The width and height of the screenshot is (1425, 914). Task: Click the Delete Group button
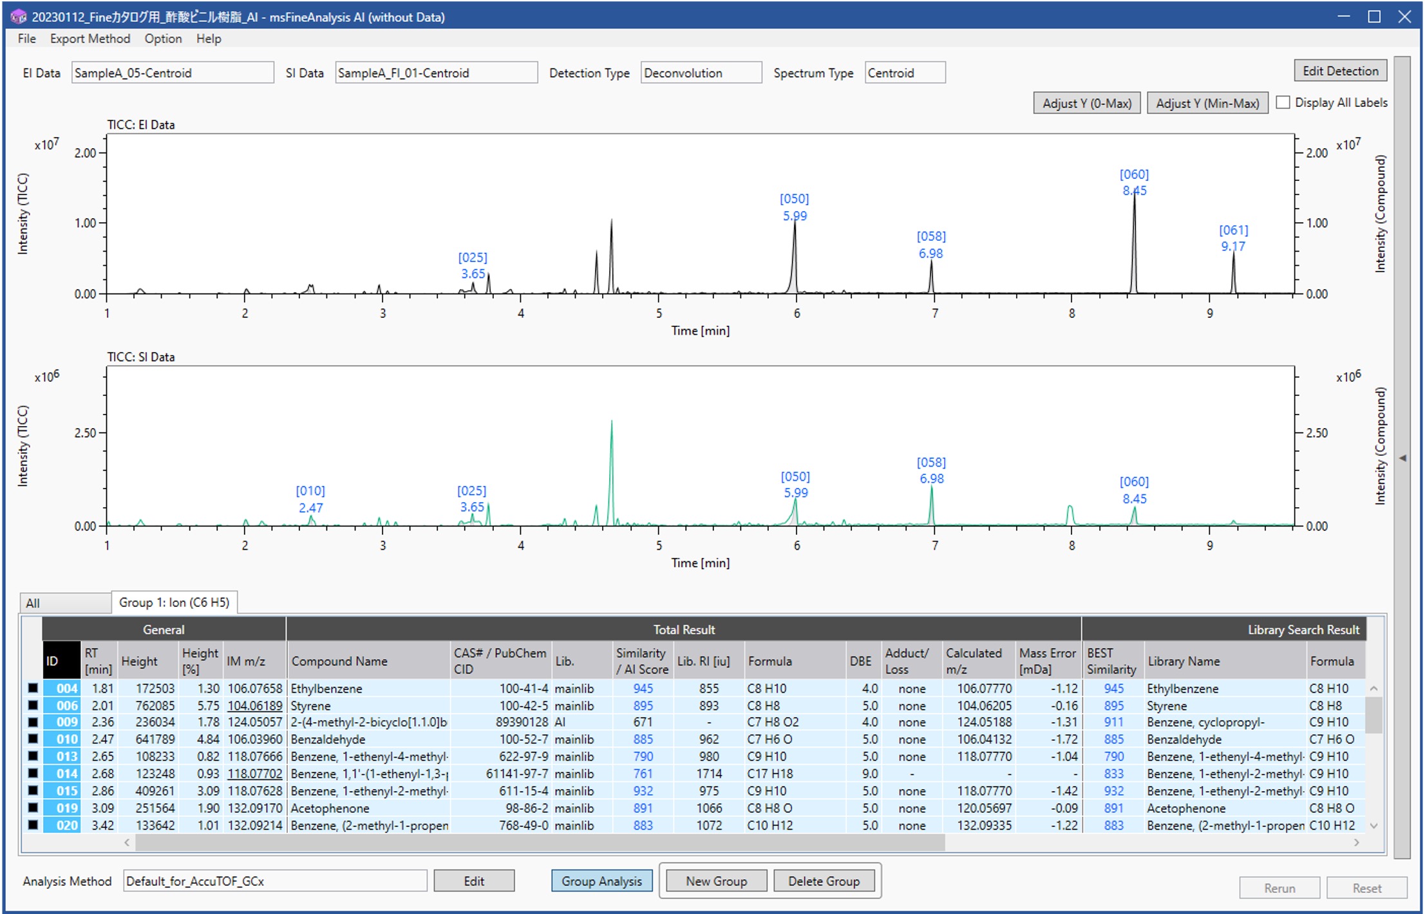(824, 881)
